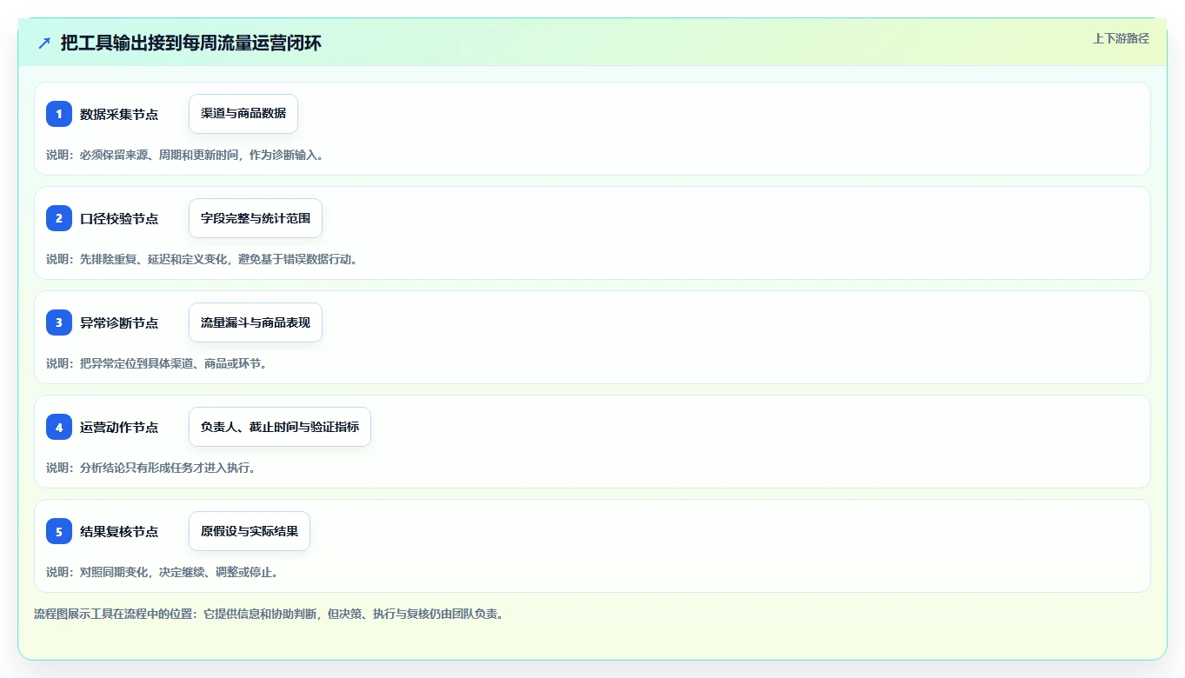Select the 数据采集节点 title
Screen dimensions: 1185x678
pos(119,114)
